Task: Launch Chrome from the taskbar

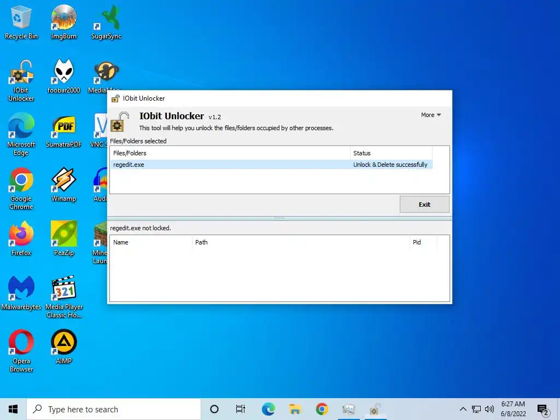Action: click(x=322, y=409)
